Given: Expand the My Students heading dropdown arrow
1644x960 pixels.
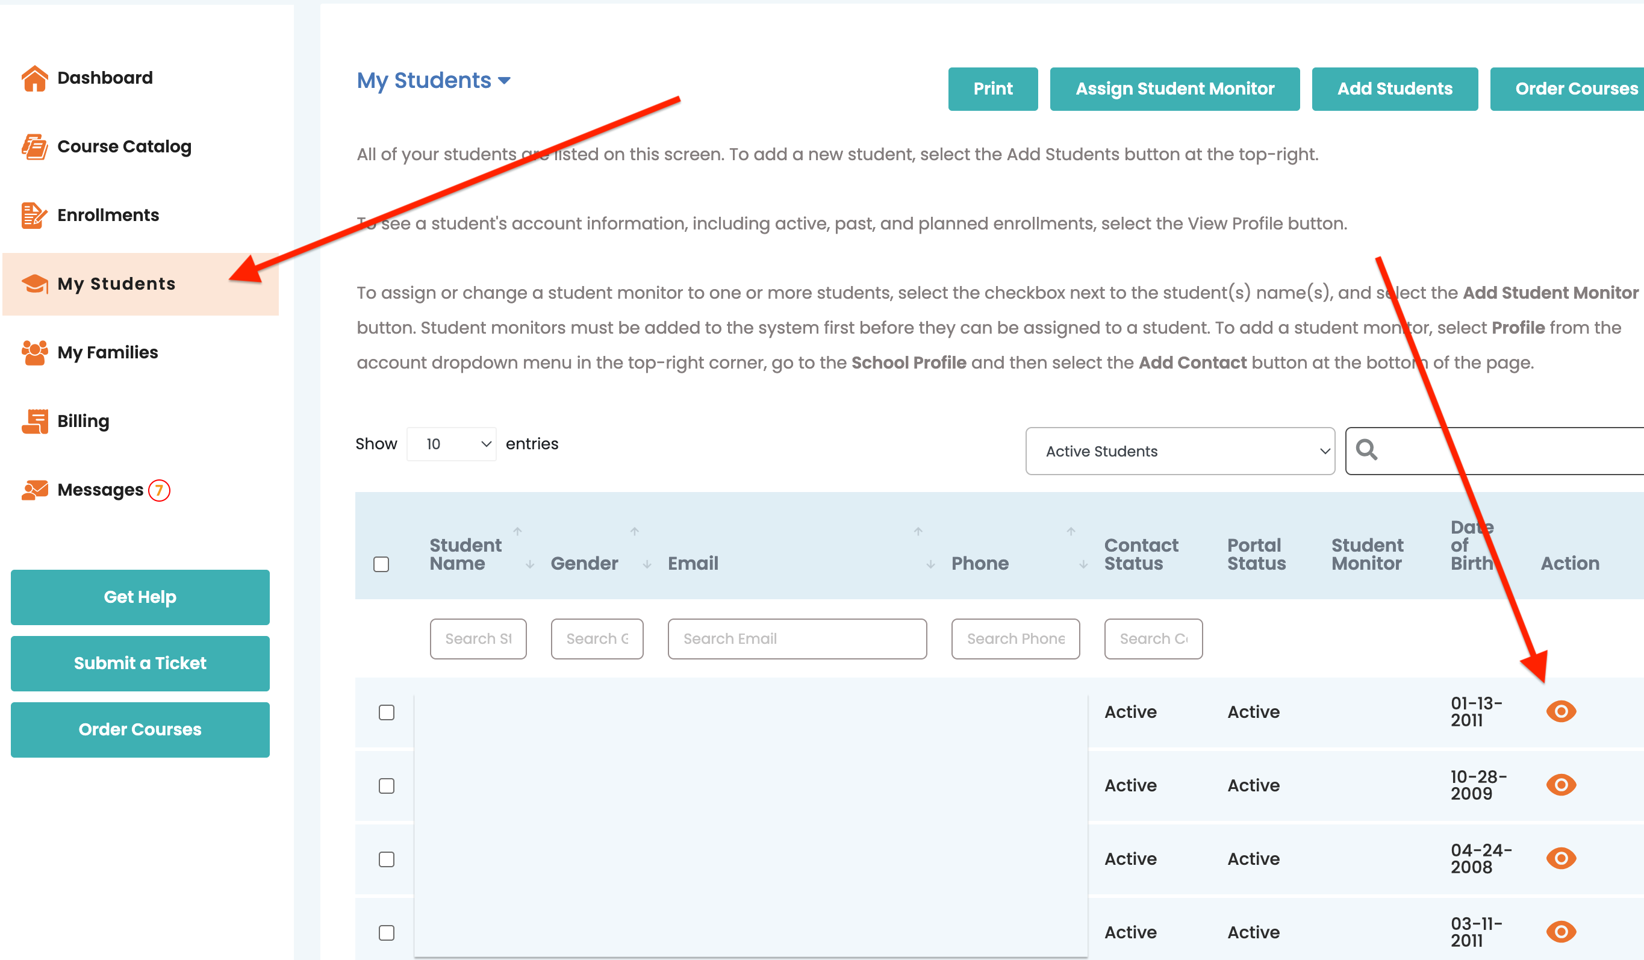Looking at the screenshot, I should (x=504, y=81).
